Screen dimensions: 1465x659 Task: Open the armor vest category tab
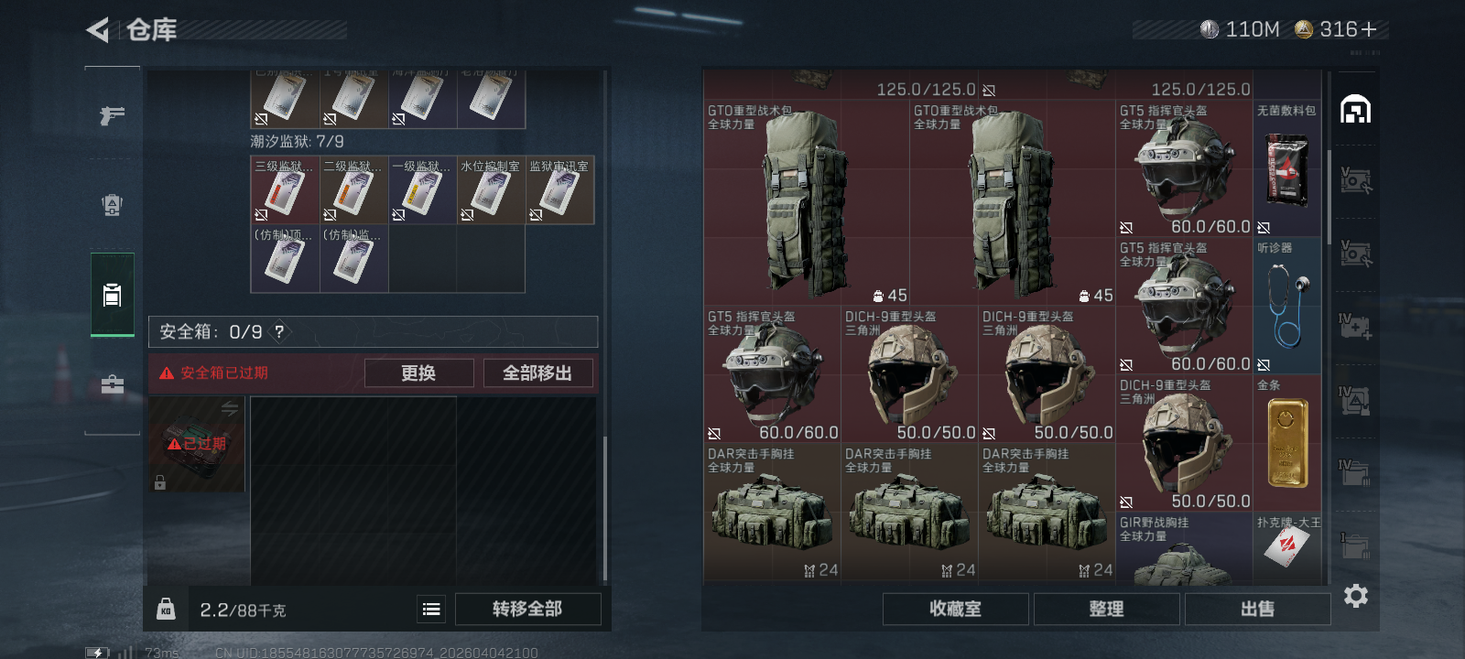pos(112,205)
